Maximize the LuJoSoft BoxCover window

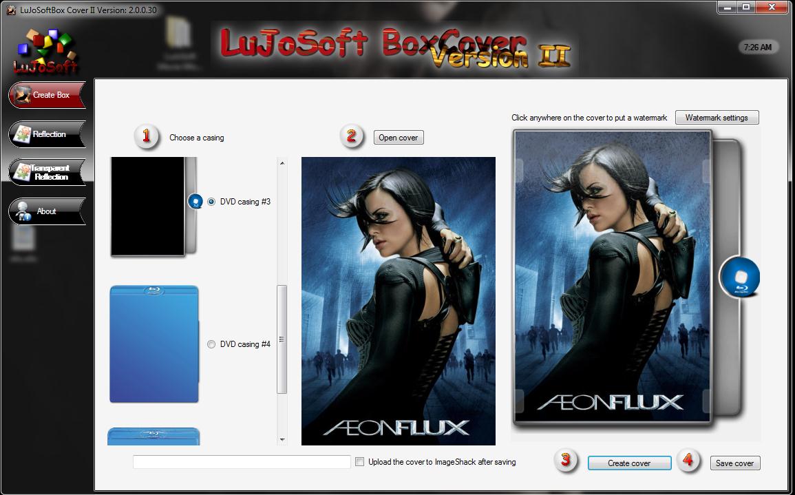click(x=746, y=7)
